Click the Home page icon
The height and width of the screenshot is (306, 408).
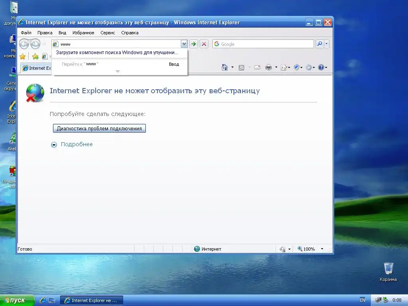point(225,67)
